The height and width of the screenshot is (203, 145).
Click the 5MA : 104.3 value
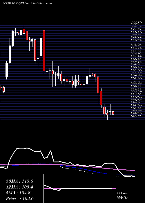click(x=18, y=193)
